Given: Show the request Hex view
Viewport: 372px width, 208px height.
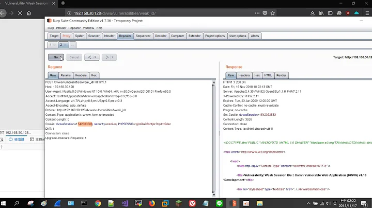Looking at the screenshot, I should 94,75.
